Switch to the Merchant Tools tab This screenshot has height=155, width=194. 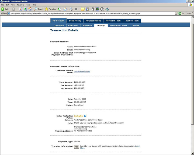pos(113,21)
